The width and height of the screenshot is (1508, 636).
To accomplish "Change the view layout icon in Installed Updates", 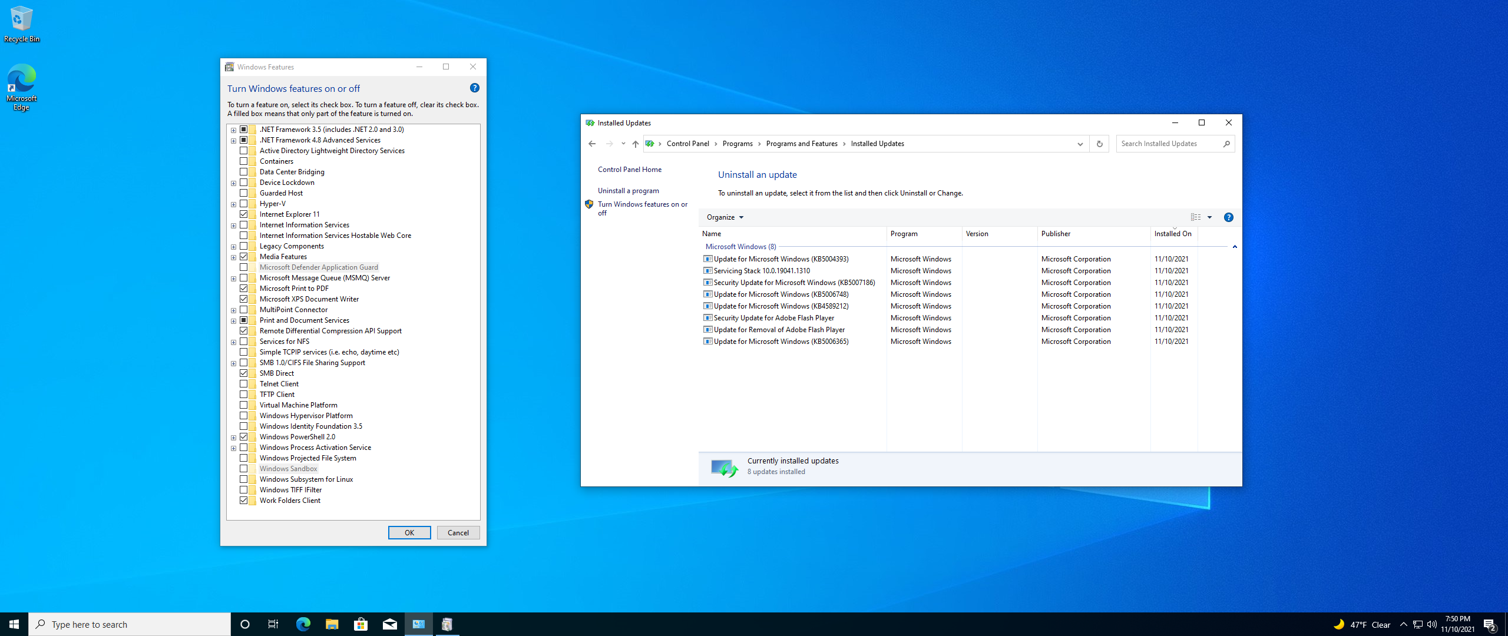I will (x=1196, y=217).
